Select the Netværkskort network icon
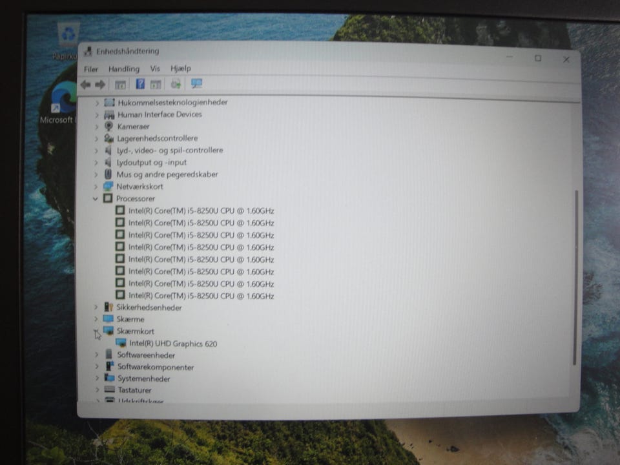Viewport: 620px width, 465px height. point(108,186)
